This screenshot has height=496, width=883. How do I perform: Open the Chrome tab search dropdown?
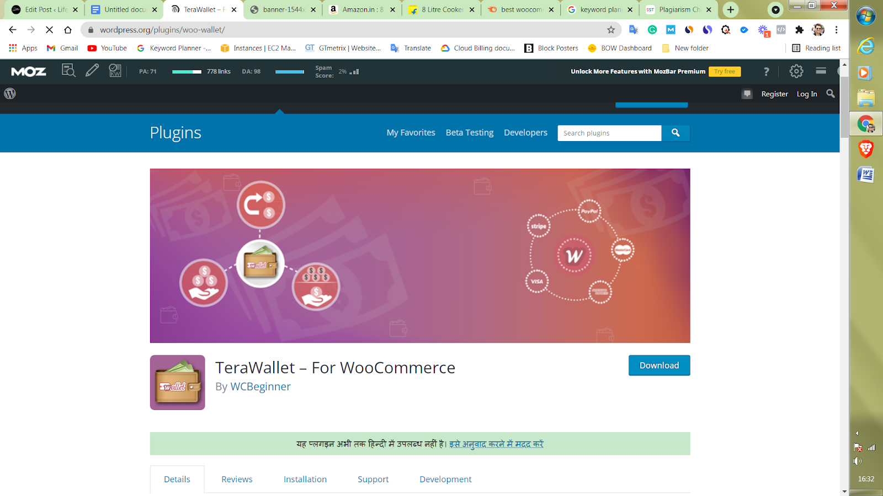click(775, 9)
